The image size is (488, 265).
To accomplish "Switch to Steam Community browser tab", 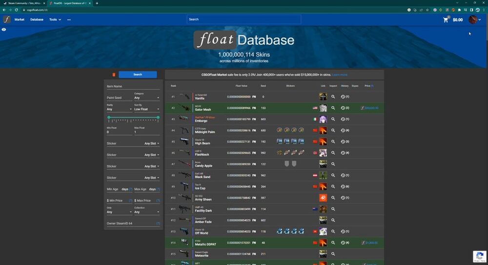I will 24,3.
